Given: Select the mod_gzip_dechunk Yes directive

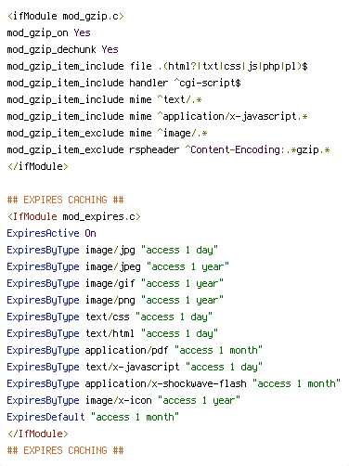Looking at the screenshot, I should coord(63,49).
